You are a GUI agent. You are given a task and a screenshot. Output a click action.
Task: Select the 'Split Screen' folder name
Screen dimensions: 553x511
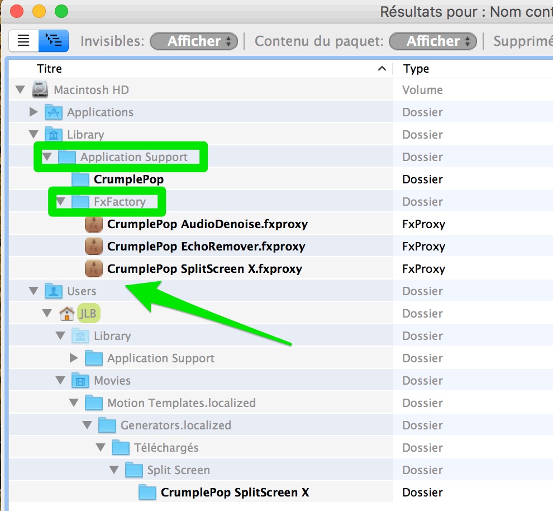coord(178,470)
